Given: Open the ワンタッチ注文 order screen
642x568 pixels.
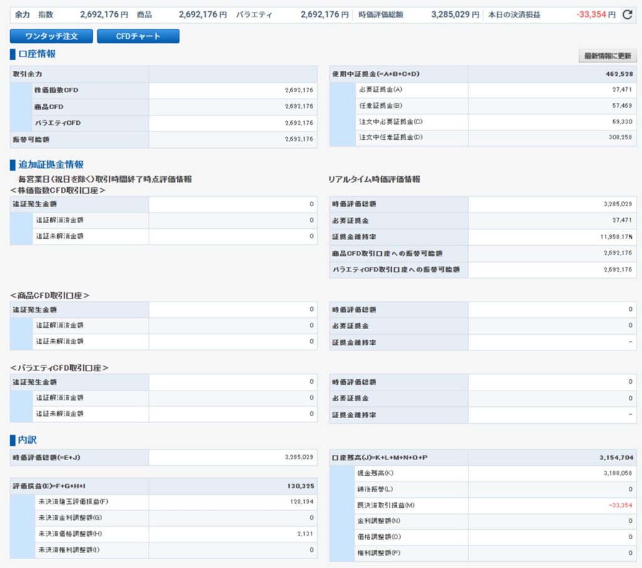Looking at the screenshot, I should 51,36.
